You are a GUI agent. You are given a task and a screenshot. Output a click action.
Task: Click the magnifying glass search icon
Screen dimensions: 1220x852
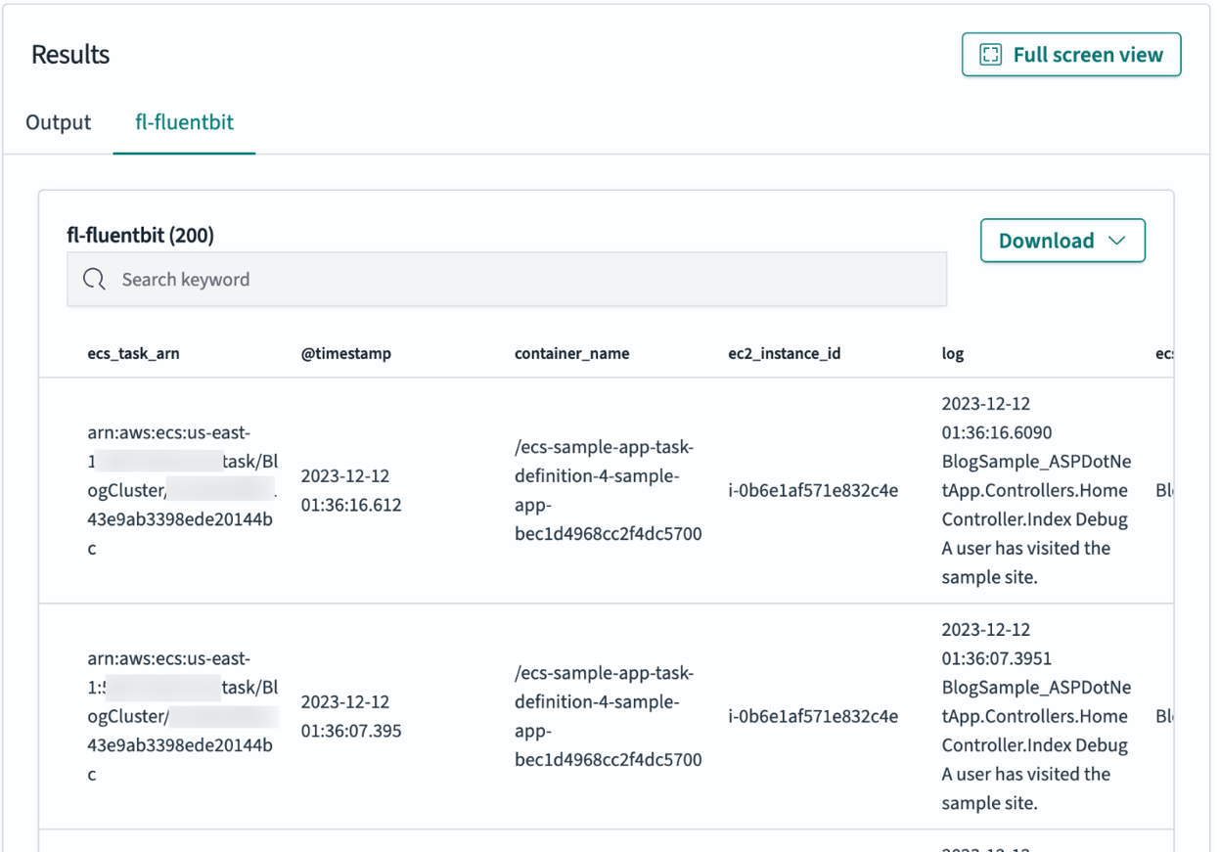94,279
